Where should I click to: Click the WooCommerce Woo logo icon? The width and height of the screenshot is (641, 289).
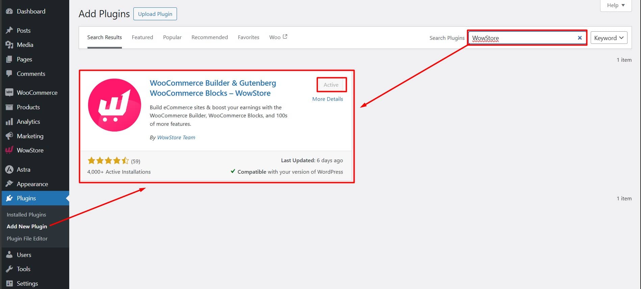click(9, 92)
